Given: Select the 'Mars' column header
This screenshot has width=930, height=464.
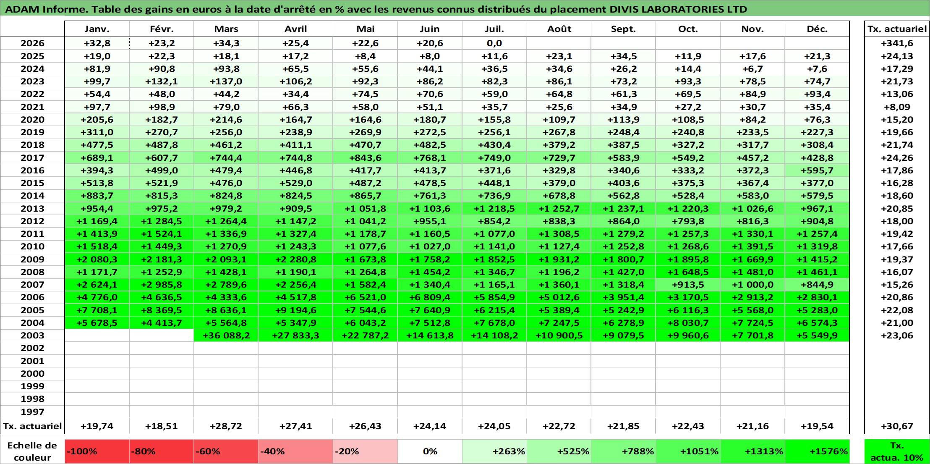Looking at the screenshot, I should click(226, 29).
